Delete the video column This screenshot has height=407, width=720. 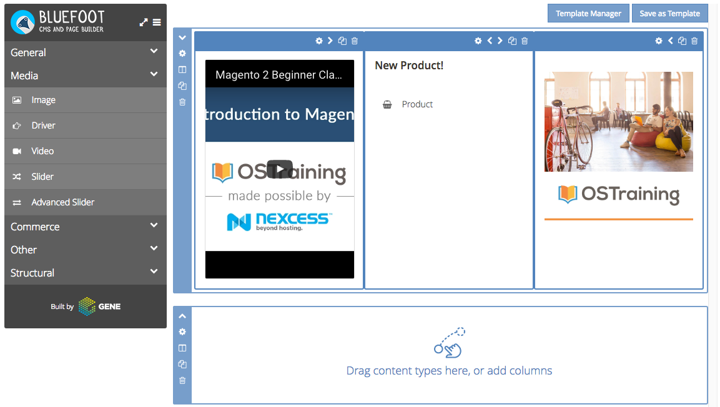[x=355, y=41]
